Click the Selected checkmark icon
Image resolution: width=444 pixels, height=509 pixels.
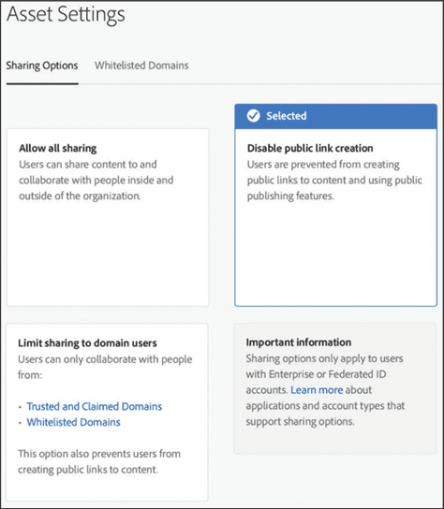pos(253,116)
